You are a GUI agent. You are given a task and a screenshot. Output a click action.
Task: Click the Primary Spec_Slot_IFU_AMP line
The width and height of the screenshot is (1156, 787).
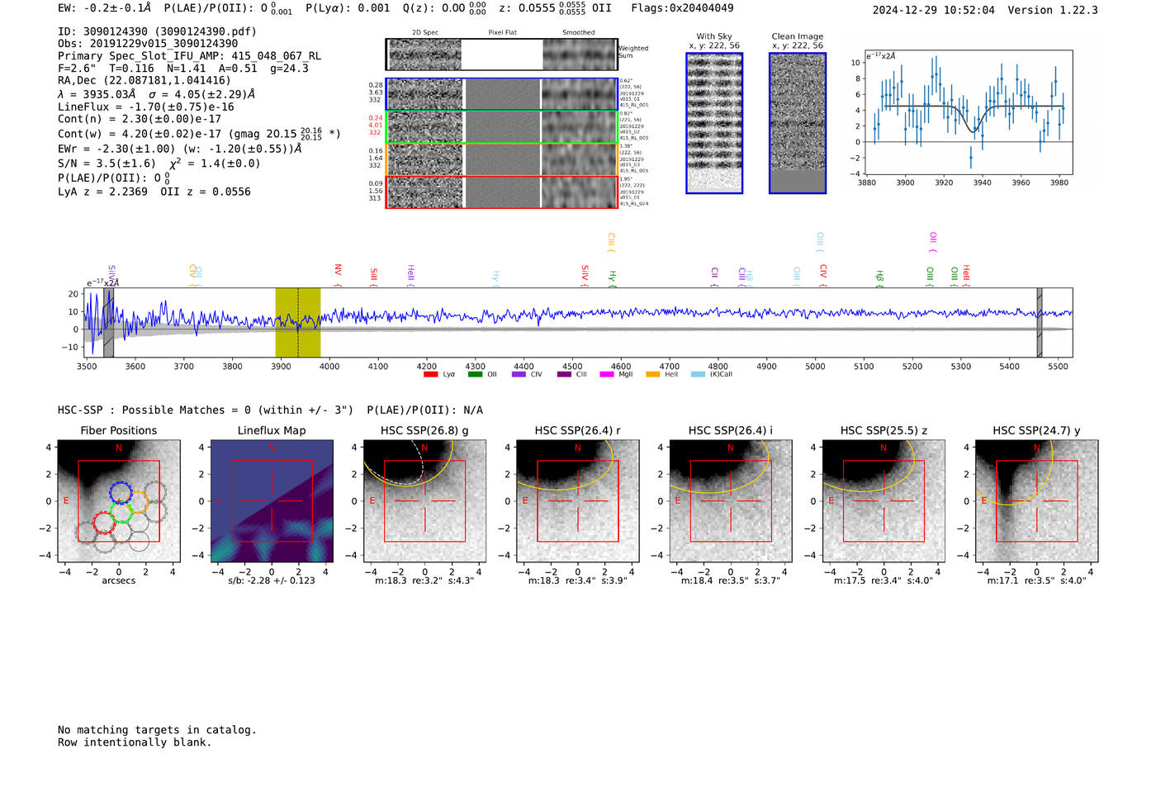point(189,56)
